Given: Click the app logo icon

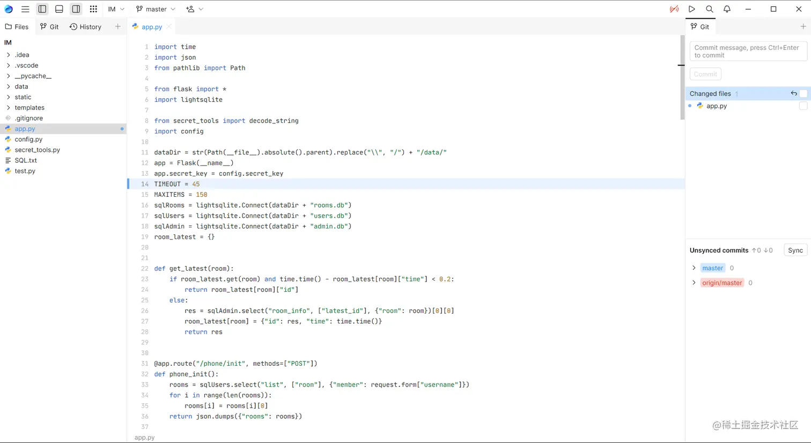Looking at the screenshot, I should coord(9,9).
